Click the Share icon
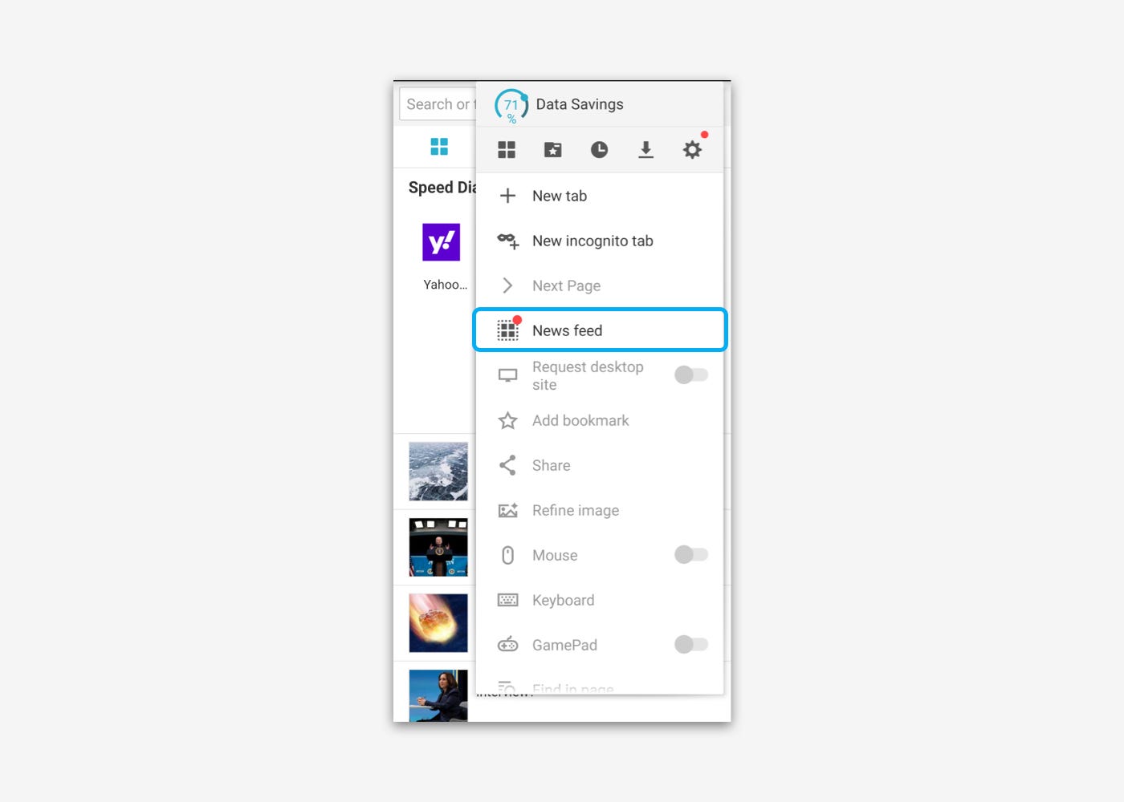Viewport: 1124px width, 802px height. [x=507, y=465]
